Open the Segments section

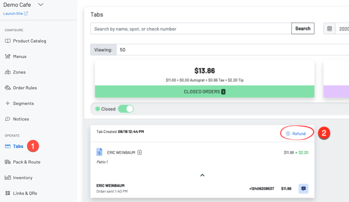(24, 103)
